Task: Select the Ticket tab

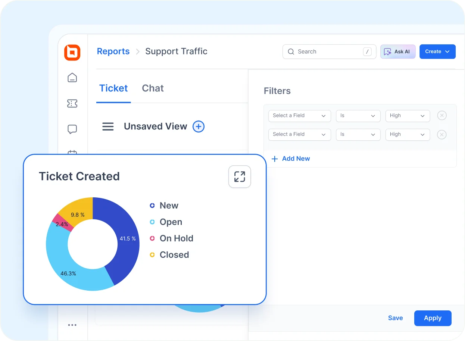Action: 113,88
